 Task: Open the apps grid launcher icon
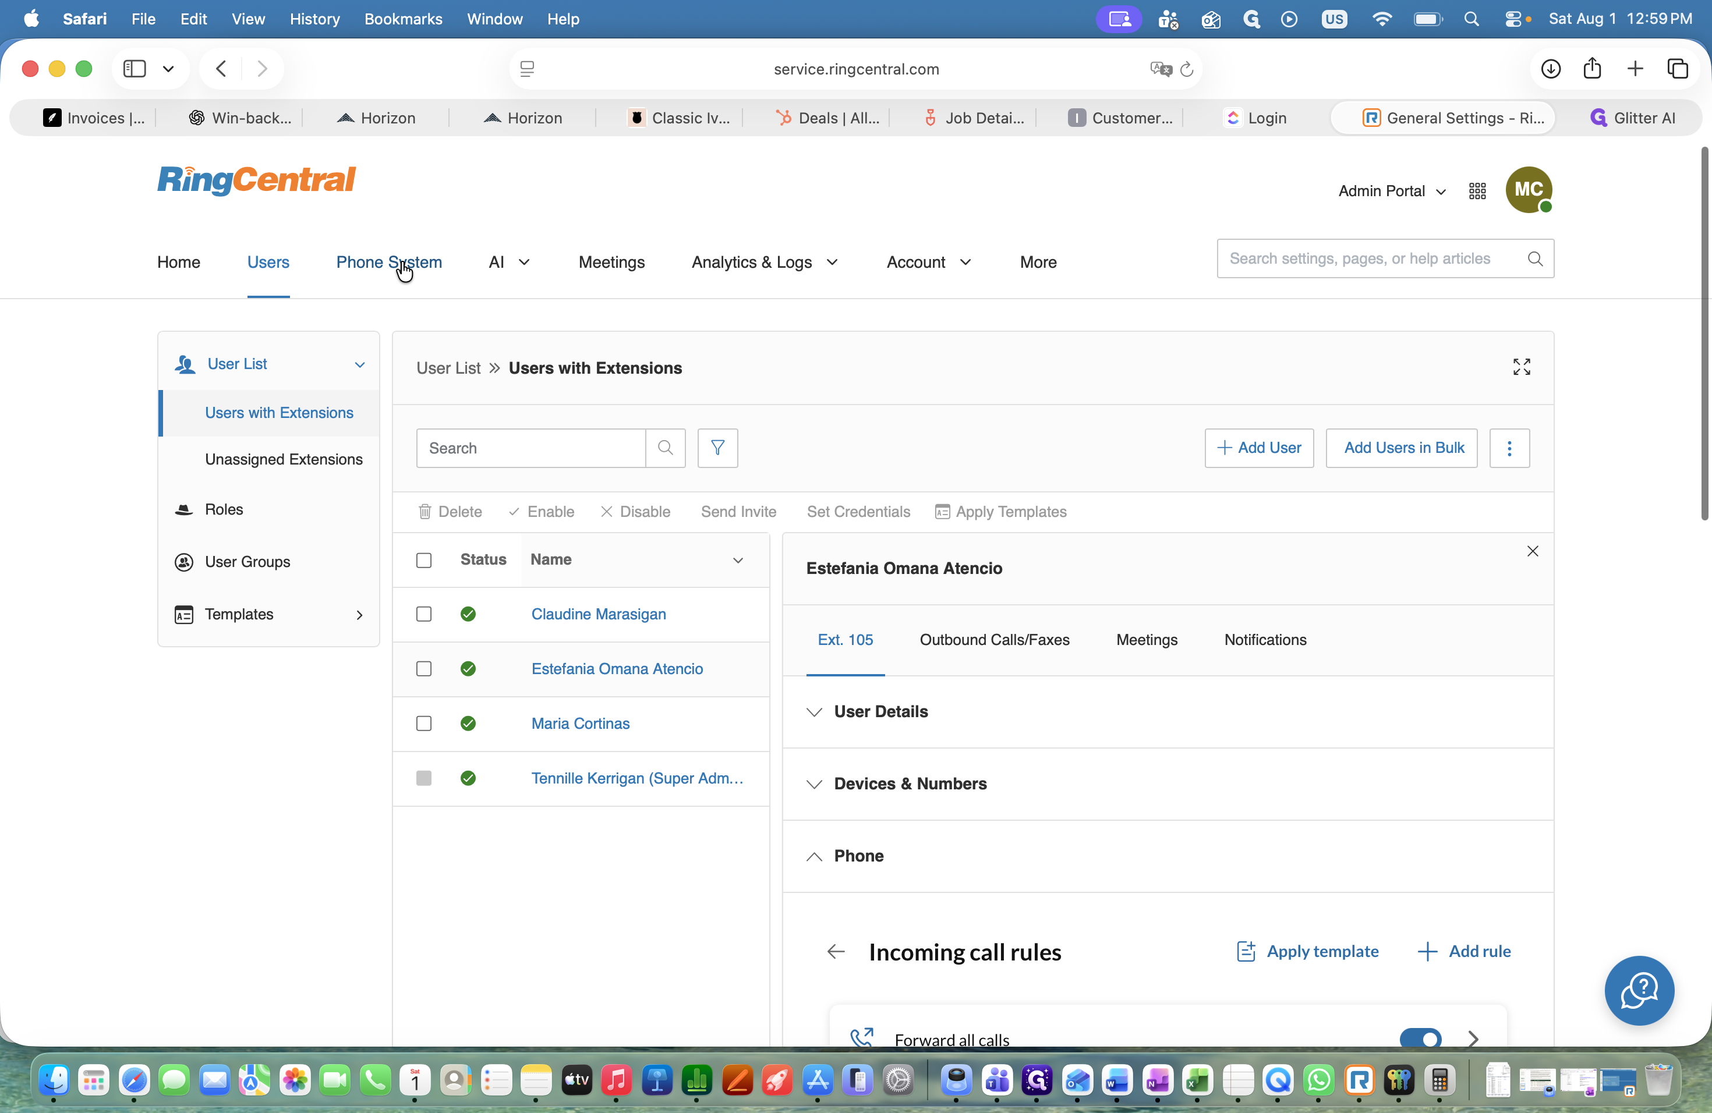(x=1477, y=192)
